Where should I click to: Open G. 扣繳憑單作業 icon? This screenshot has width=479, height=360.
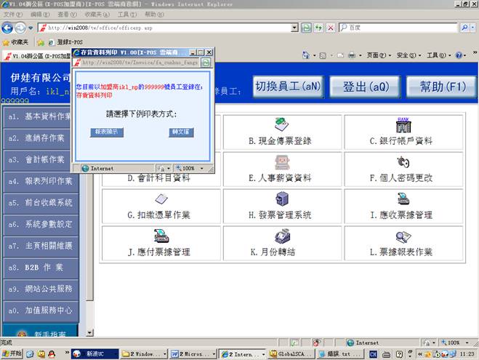(x=161, y=199)
